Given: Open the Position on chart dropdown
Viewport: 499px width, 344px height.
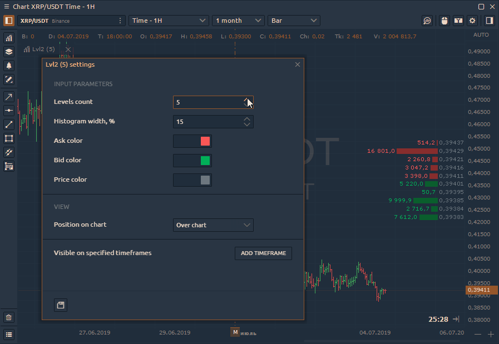Looking at the screenshot, I should (213, 225).
